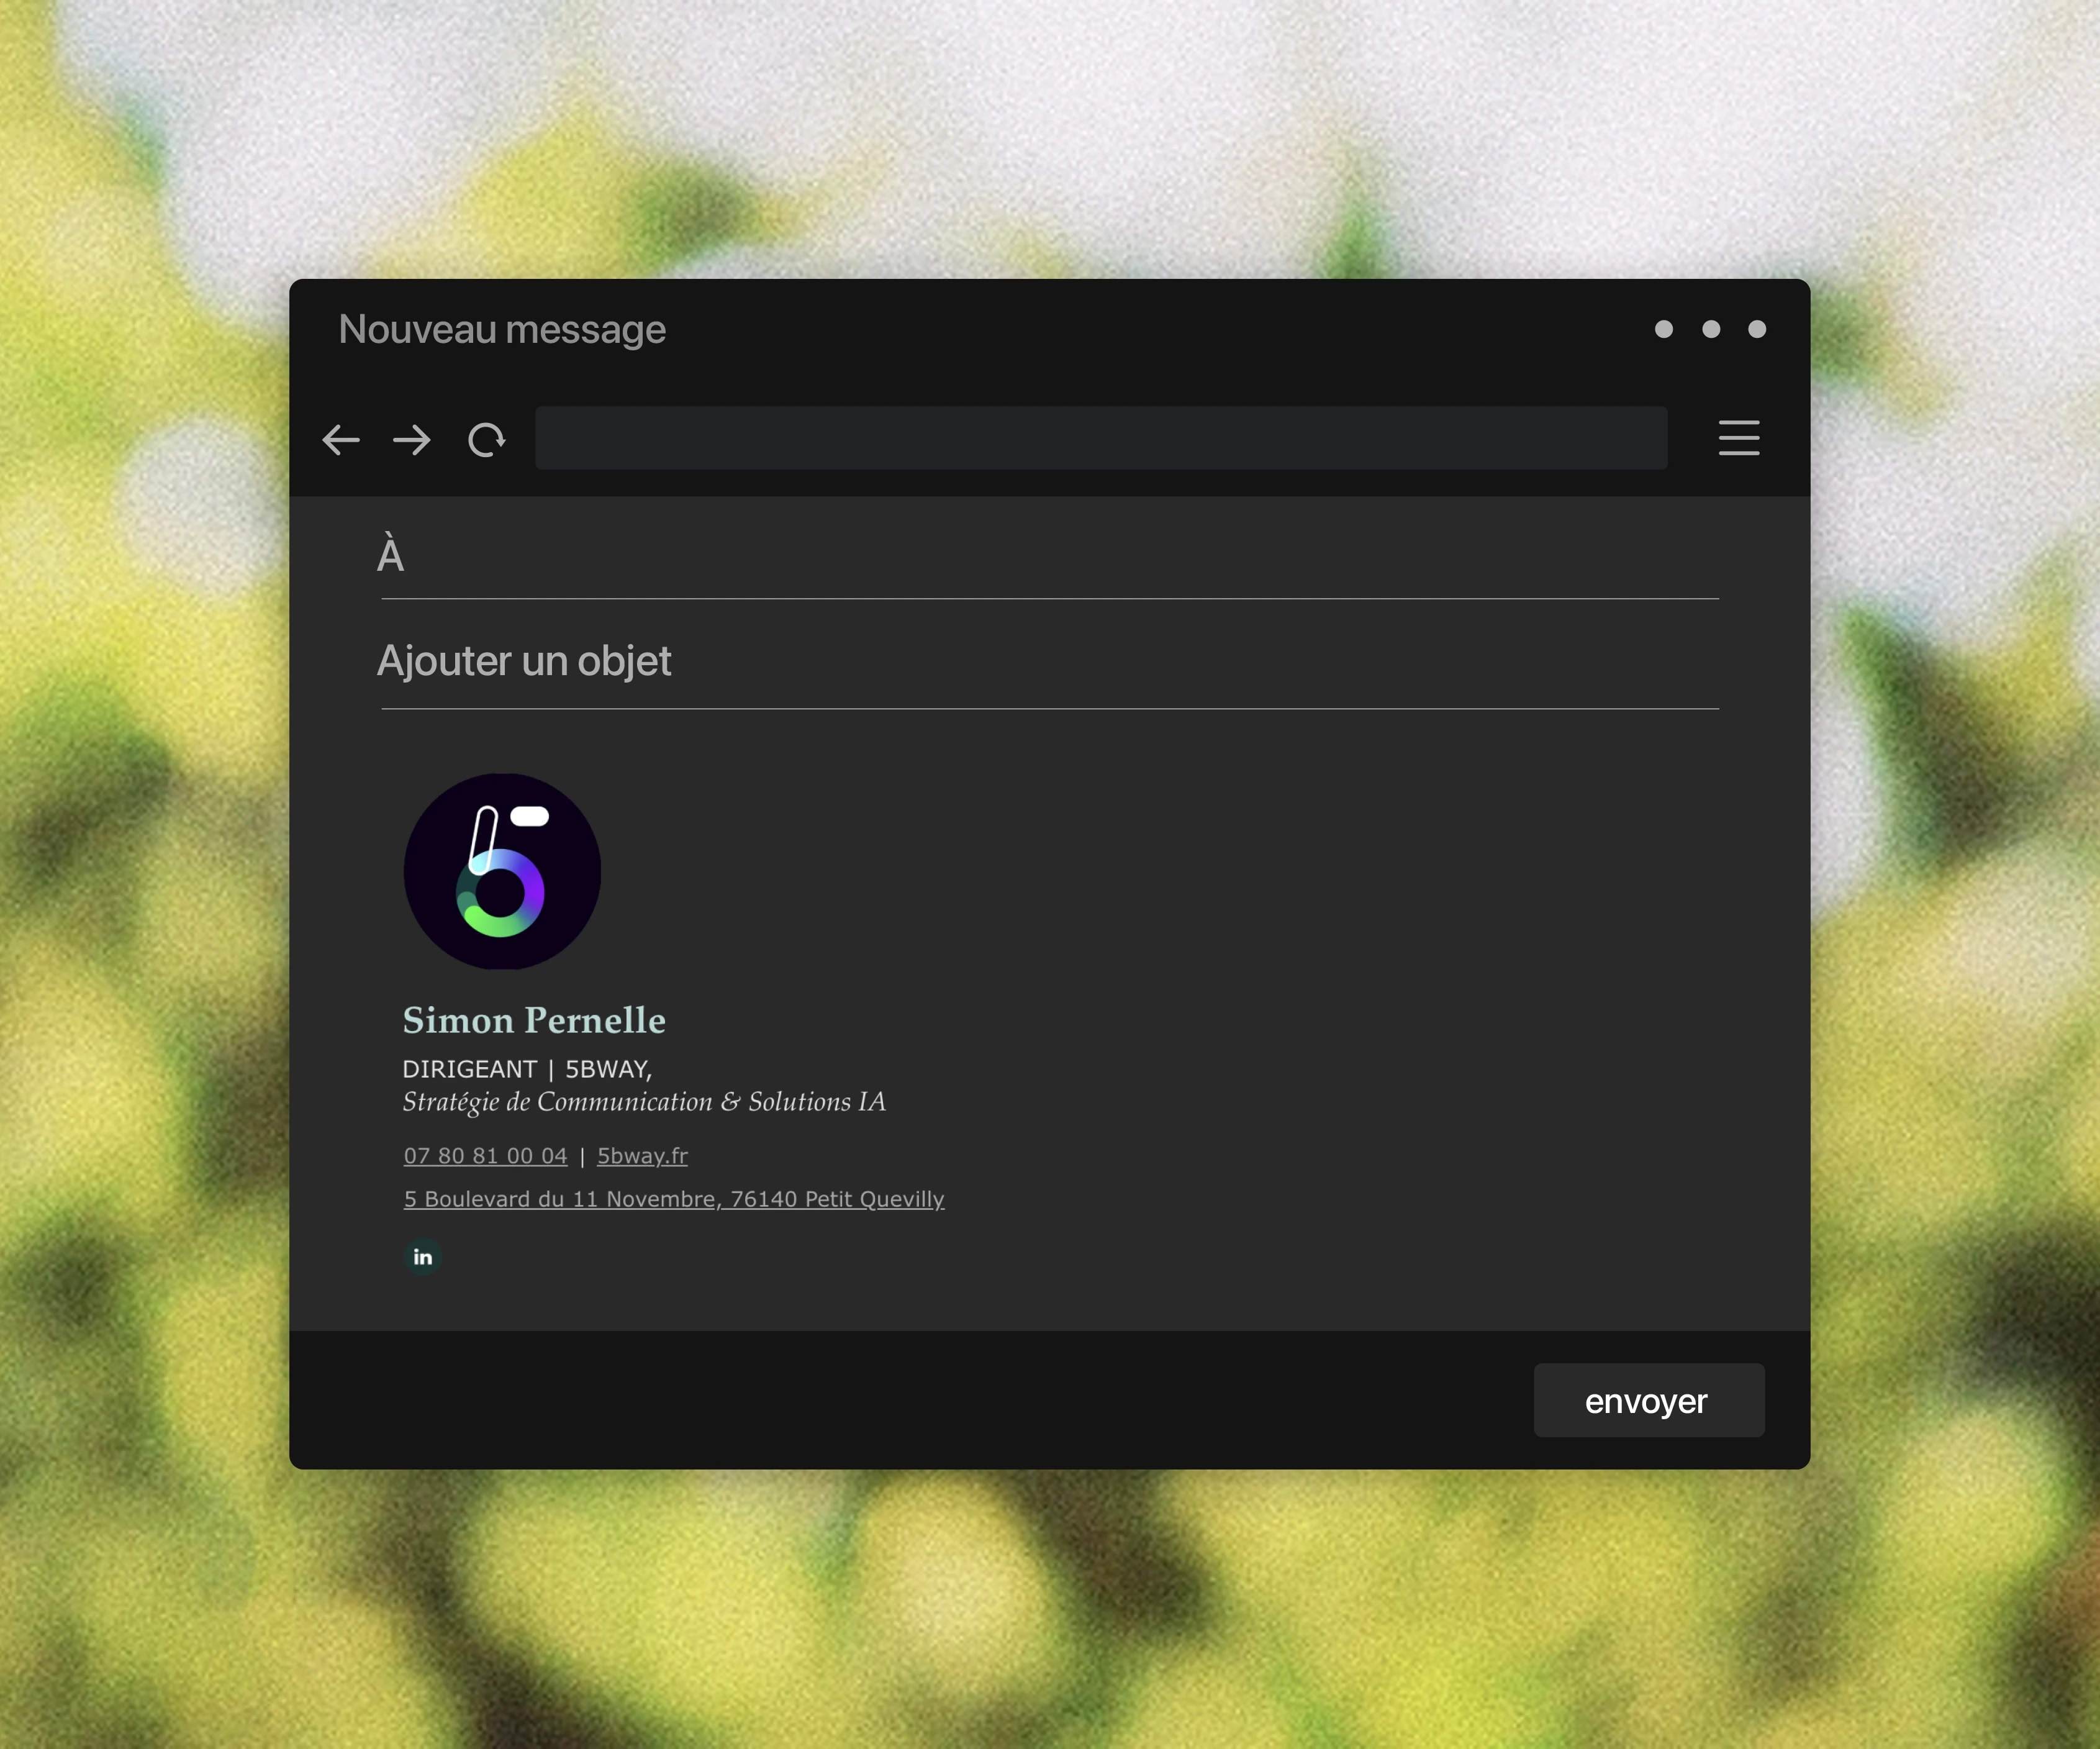Click the DIRIGEANT | 5BWAY title line
The image size is (2100, 1749).
pos(527,1069)
